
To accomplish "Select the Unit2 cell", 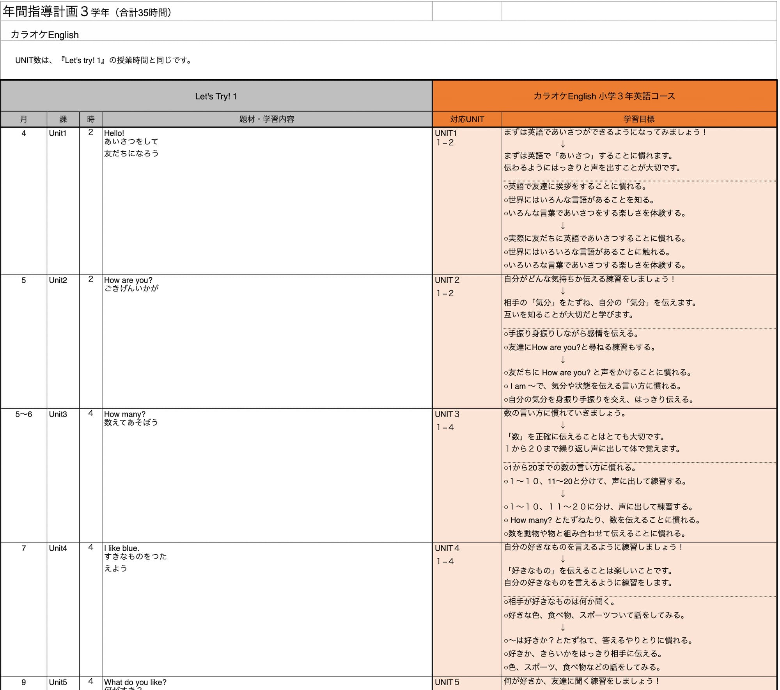I will (63, 342).
